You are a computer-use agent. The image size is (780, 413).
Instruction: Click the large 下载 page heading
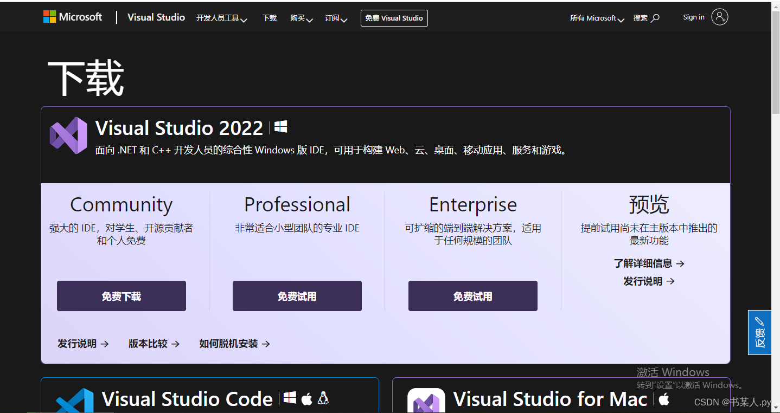pyautogui.click(x=86, y=78)
